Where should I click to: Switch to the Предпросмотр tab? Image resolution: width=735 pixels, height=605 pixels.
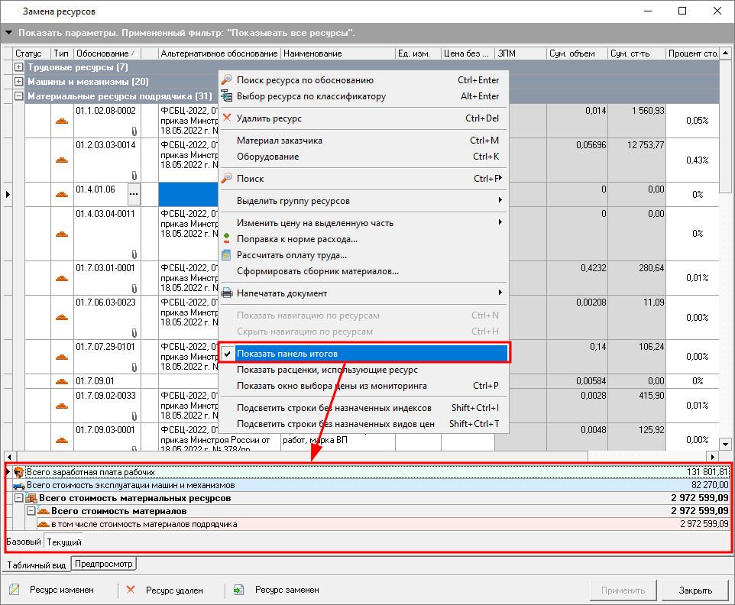[x=104, y=565]
